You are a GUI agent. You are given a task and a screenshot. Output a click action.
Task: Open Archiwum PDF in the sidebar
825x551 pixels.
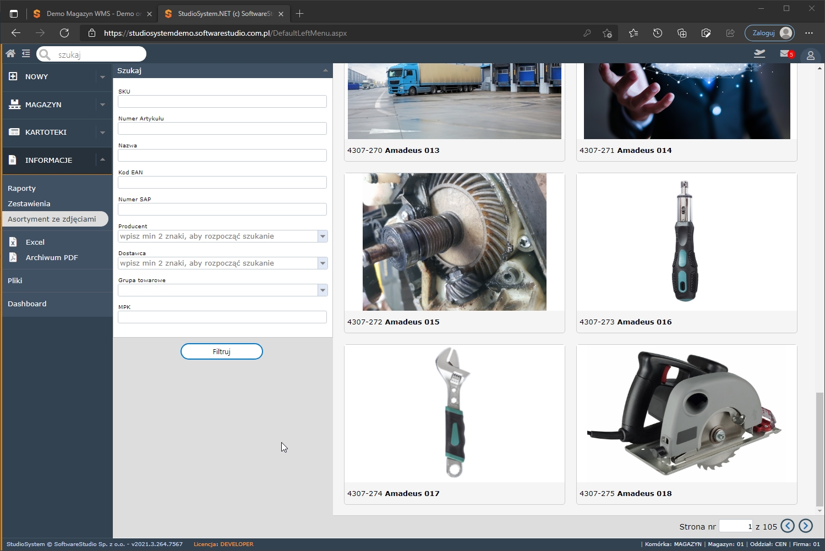tap(51, 257)
